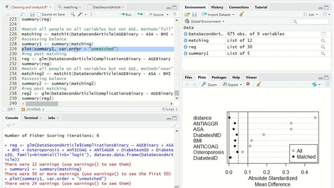Close the DataSecondArticle tab
Screen dimensions: 334x188
click(x=123, y=7)
